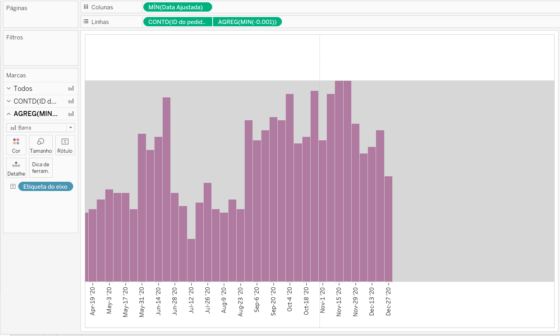Click the Dec-27 '20 axis label

point(388,301)
